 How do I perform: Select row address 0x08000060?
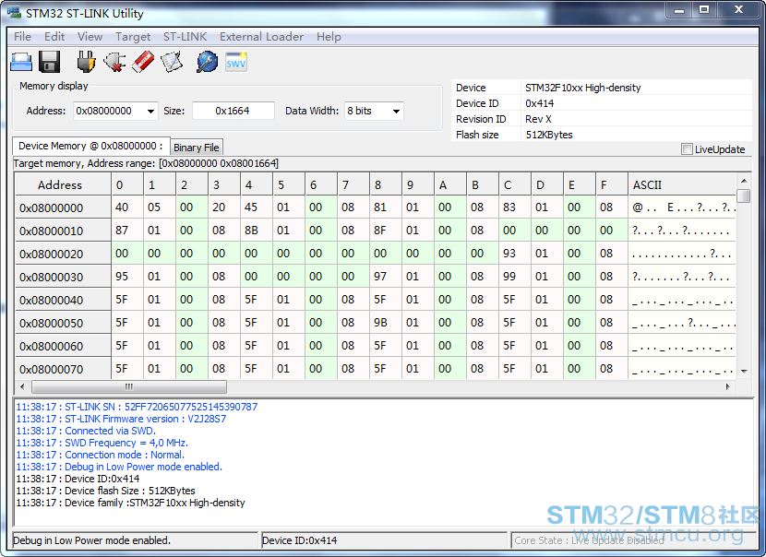click(63, 346)
